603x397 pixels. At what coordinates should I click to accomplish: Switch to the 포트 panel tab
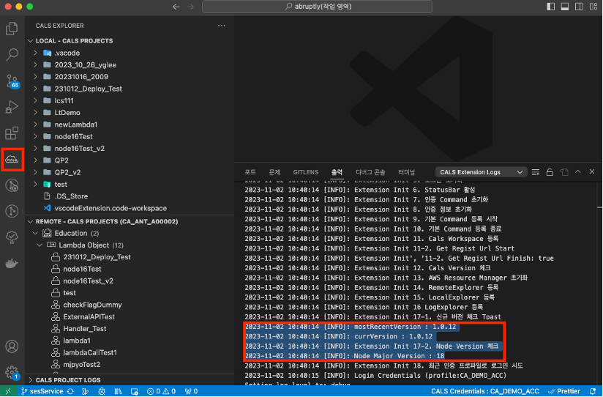pos(250,172)
